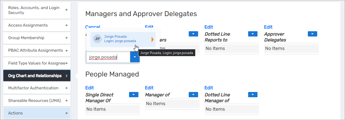Click the orange arrow on Jorge Posada suggestion
The image size is (345, 120).
tap(152, 39)
